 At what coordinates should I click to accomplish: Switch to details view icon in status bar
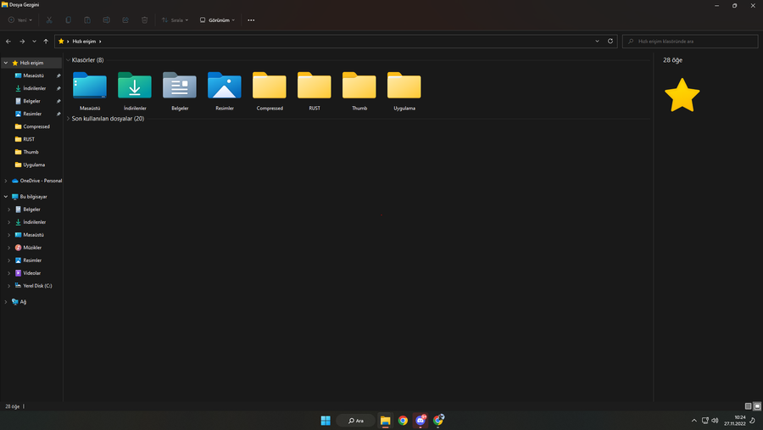point(749,405)
